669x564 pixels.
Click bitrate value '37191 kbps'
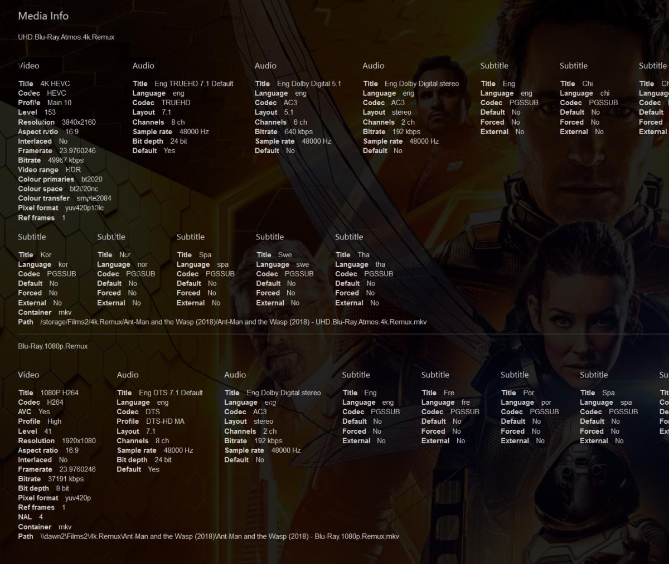pos(66,478)
